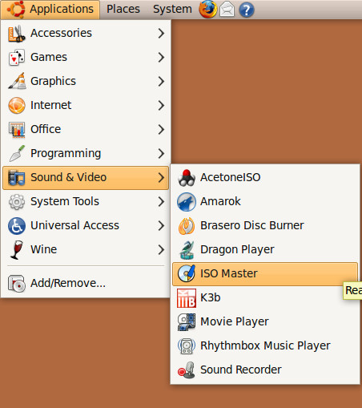Launch Rhythmbox Music Player

265,346
